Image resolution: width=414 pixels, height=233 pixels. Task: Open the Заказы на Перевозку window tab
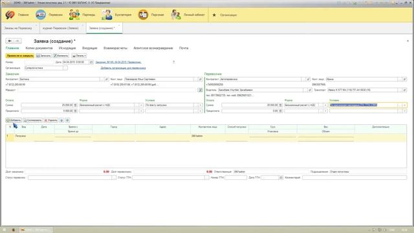(20, 28)
